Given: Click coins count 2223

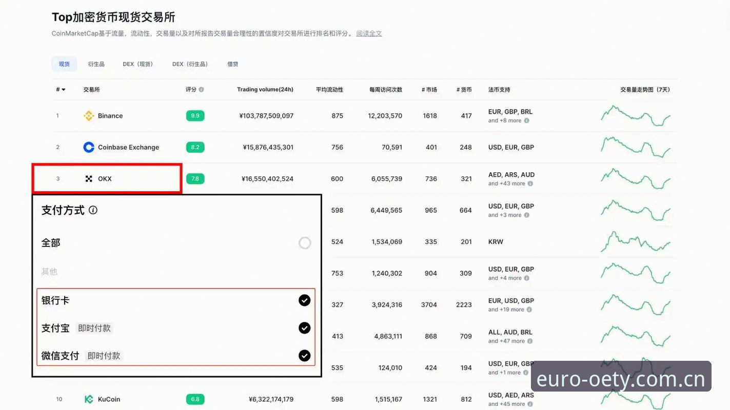Looking at the screenshot, I should (464, 305).
